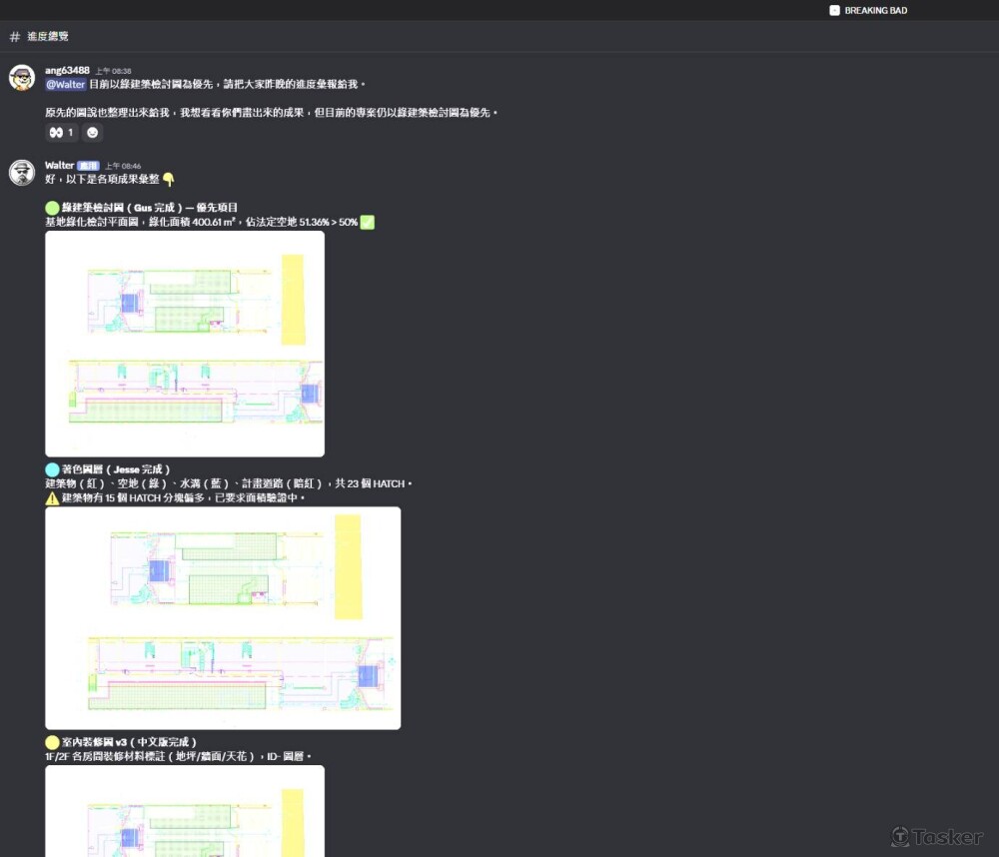Click the yellow warning sign emoji
The image size is (999, 857).
52,497
